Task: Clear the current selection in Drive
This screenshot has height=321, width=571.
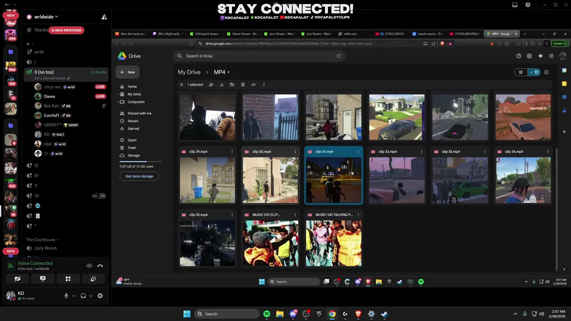Action: click(182, 85)
